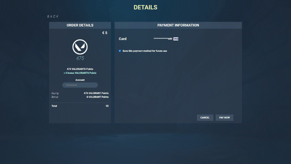Screen dimensions: 291x164
Task: Click the DETAILS page title
Action: point(145,8)
